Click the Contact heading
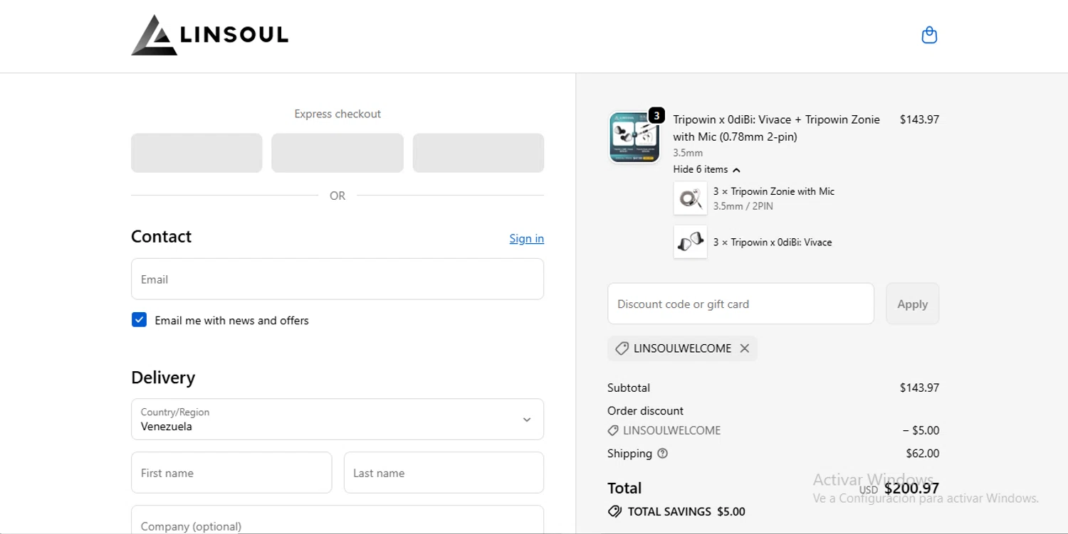1068x534 pixels. [161, 237]
